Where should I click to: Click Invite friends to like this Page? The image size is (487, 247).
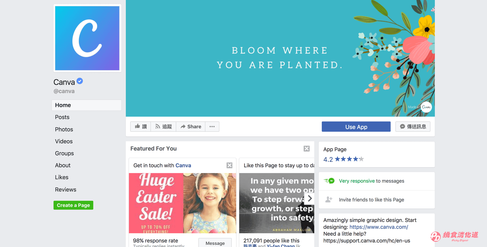[372, 200]
